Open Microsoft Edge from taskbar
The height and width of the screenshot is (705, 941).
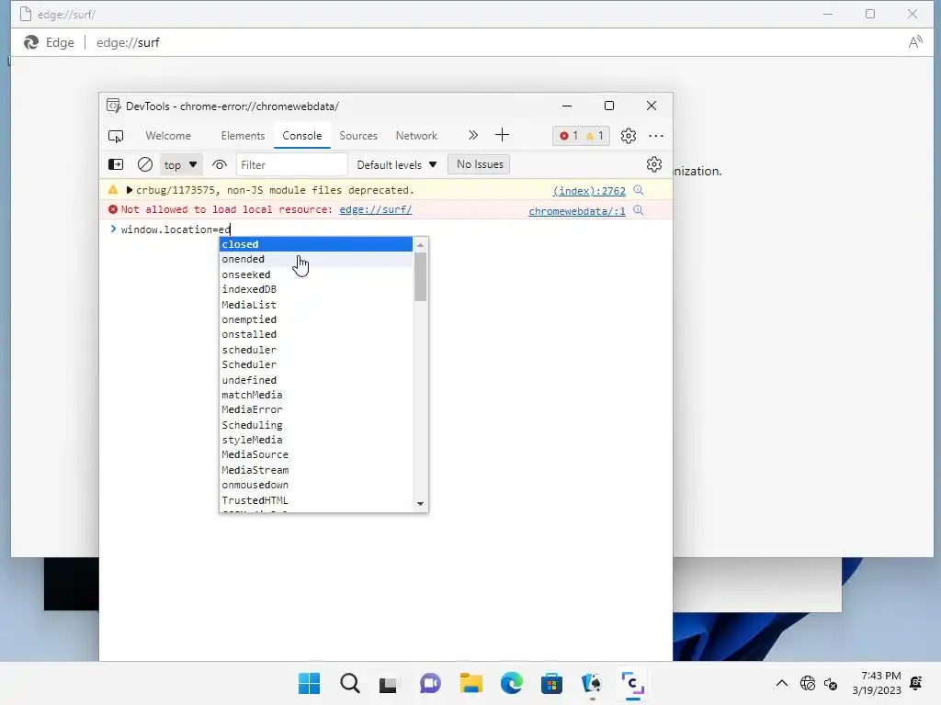coord(511,683)
